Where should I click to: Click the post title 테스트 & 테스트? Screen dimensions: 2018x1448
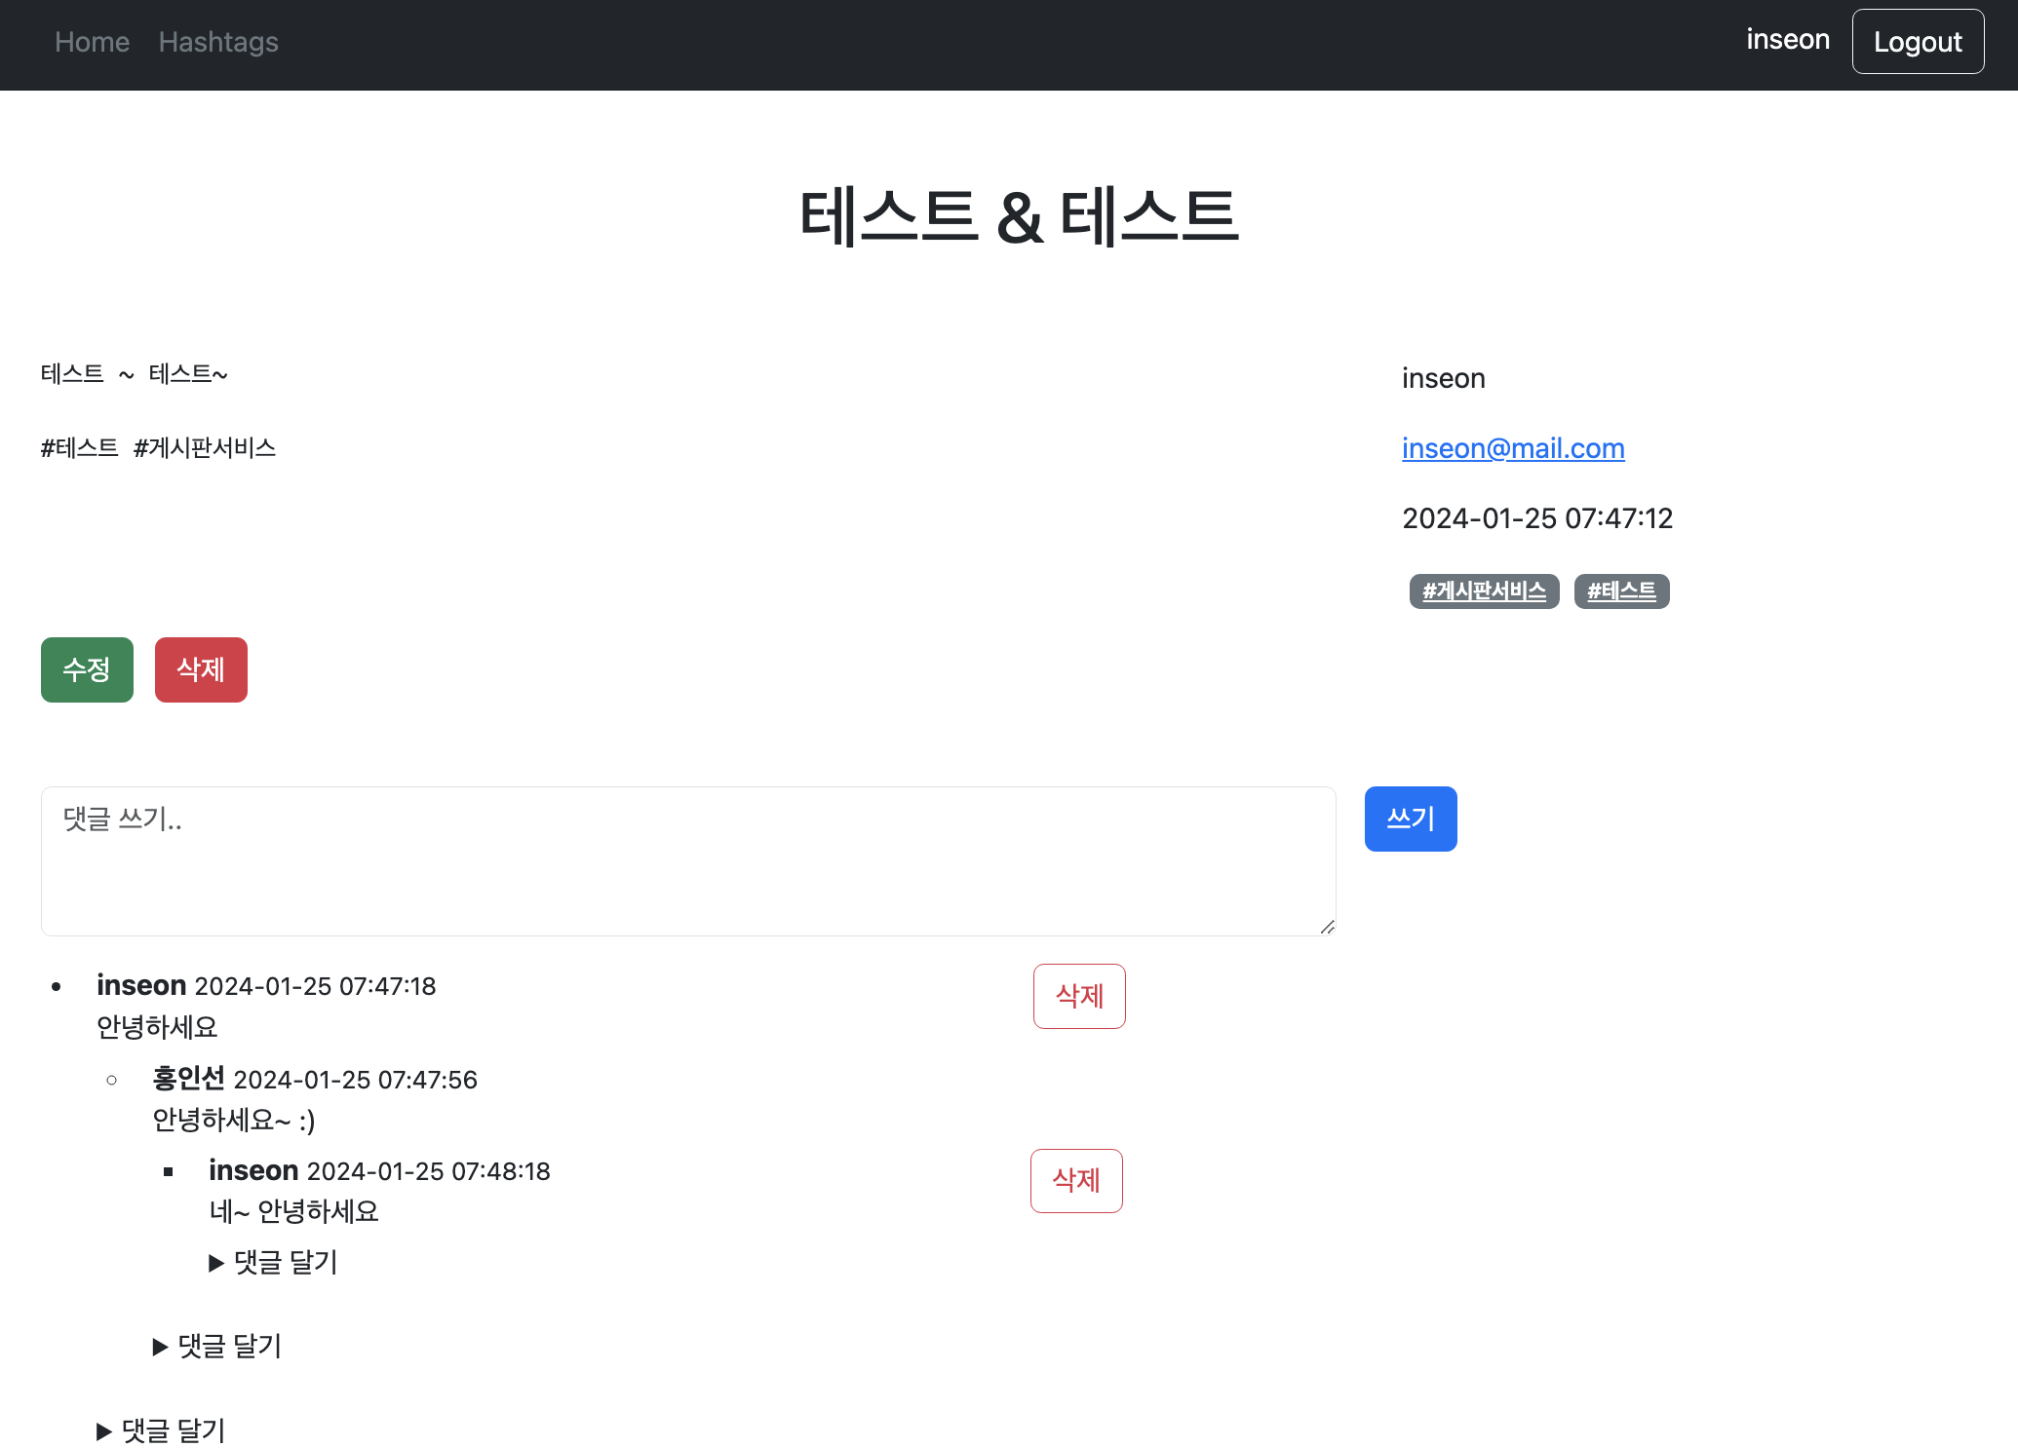coord(1018,216)
